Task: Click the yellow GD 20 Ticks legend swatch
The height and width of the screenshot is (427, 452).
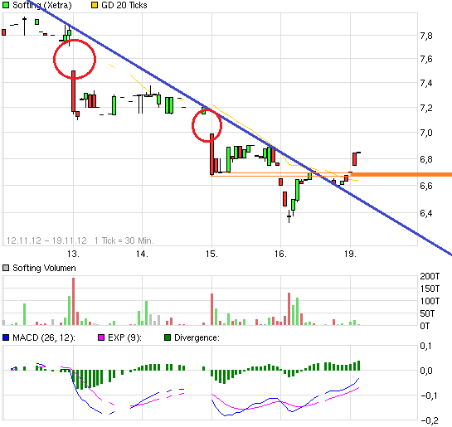Action: click(95, 5)
